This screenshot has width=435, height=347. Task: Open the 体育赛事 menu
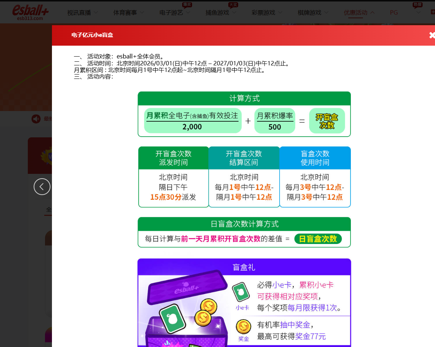pos(125,13)
